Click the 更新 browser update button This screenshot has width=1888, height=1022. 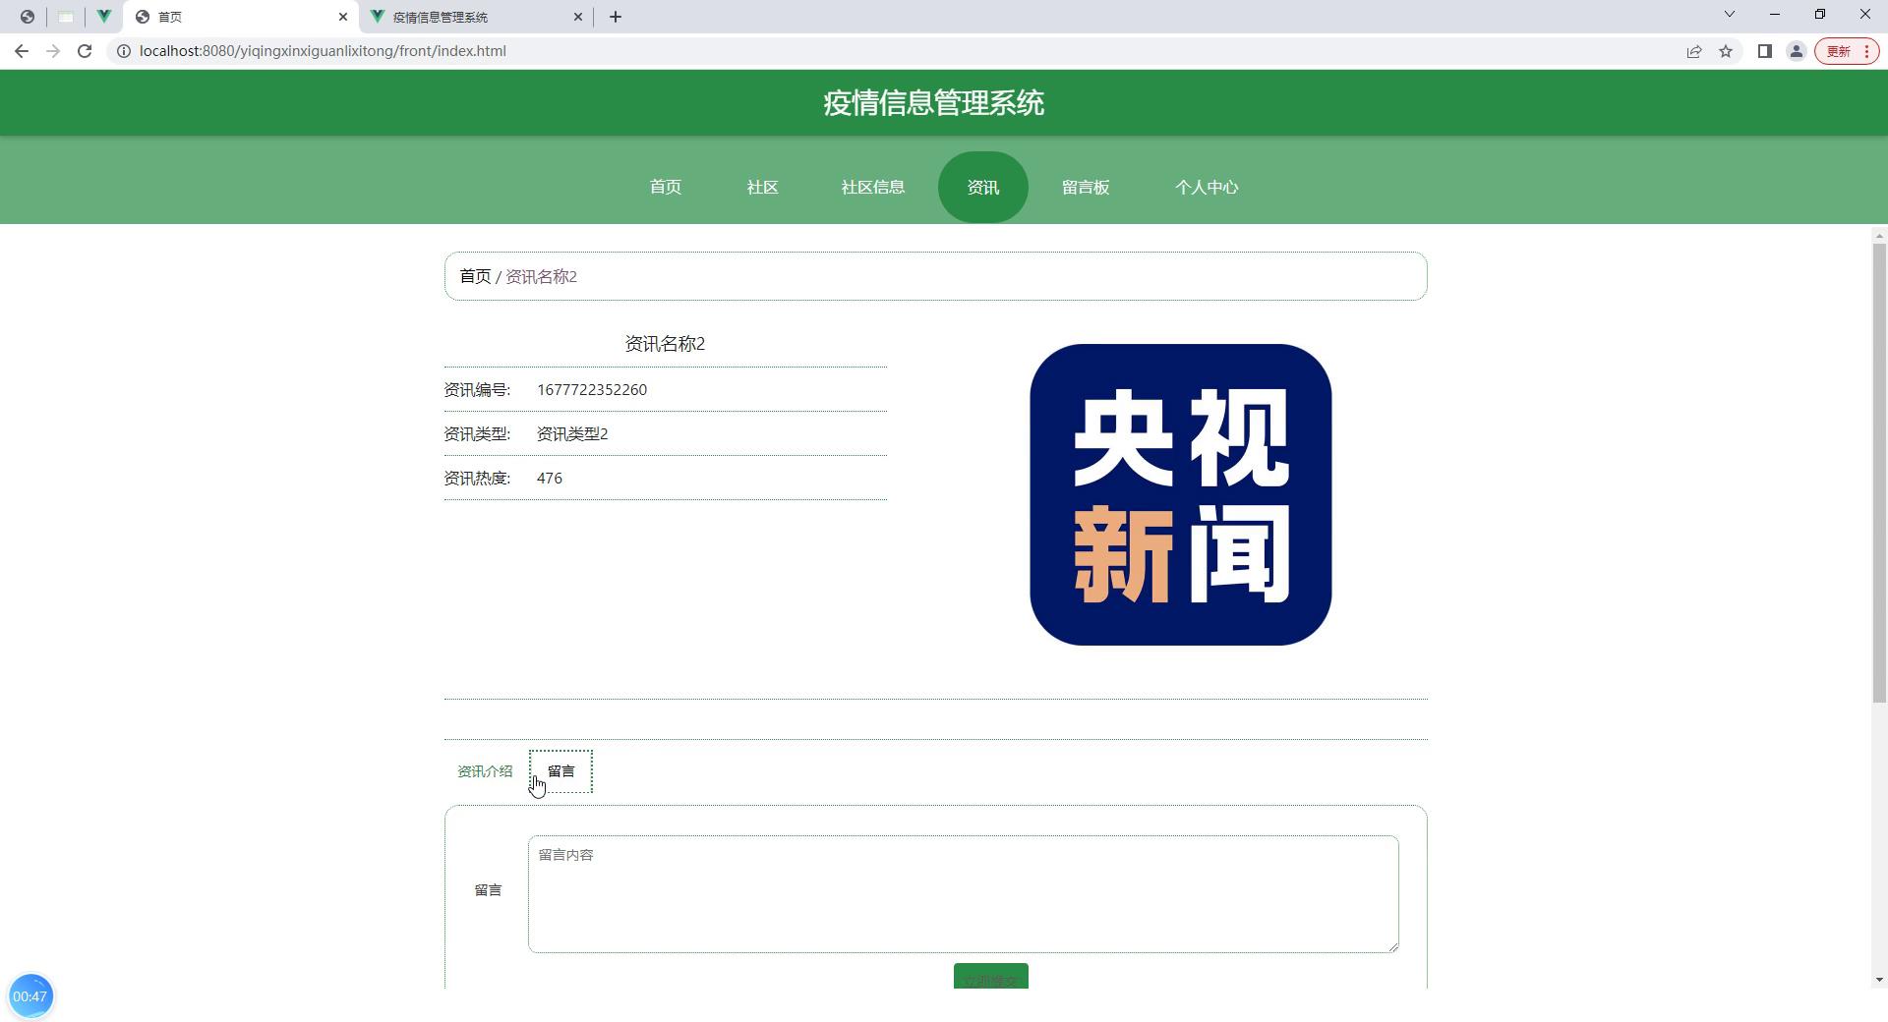[1847, 51]
